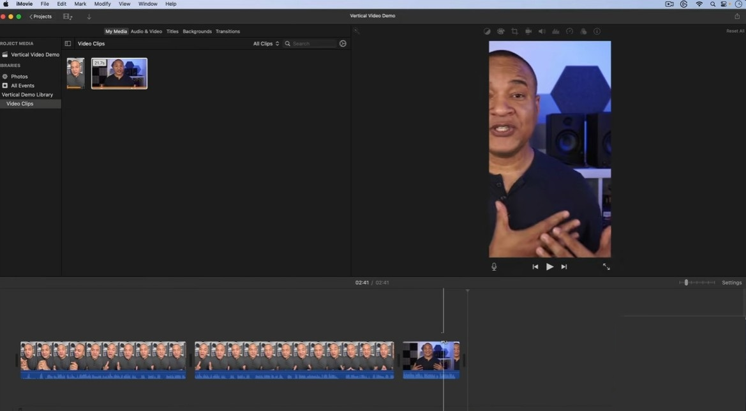
Task: Select the My Media tab
Action: (116, 31)
